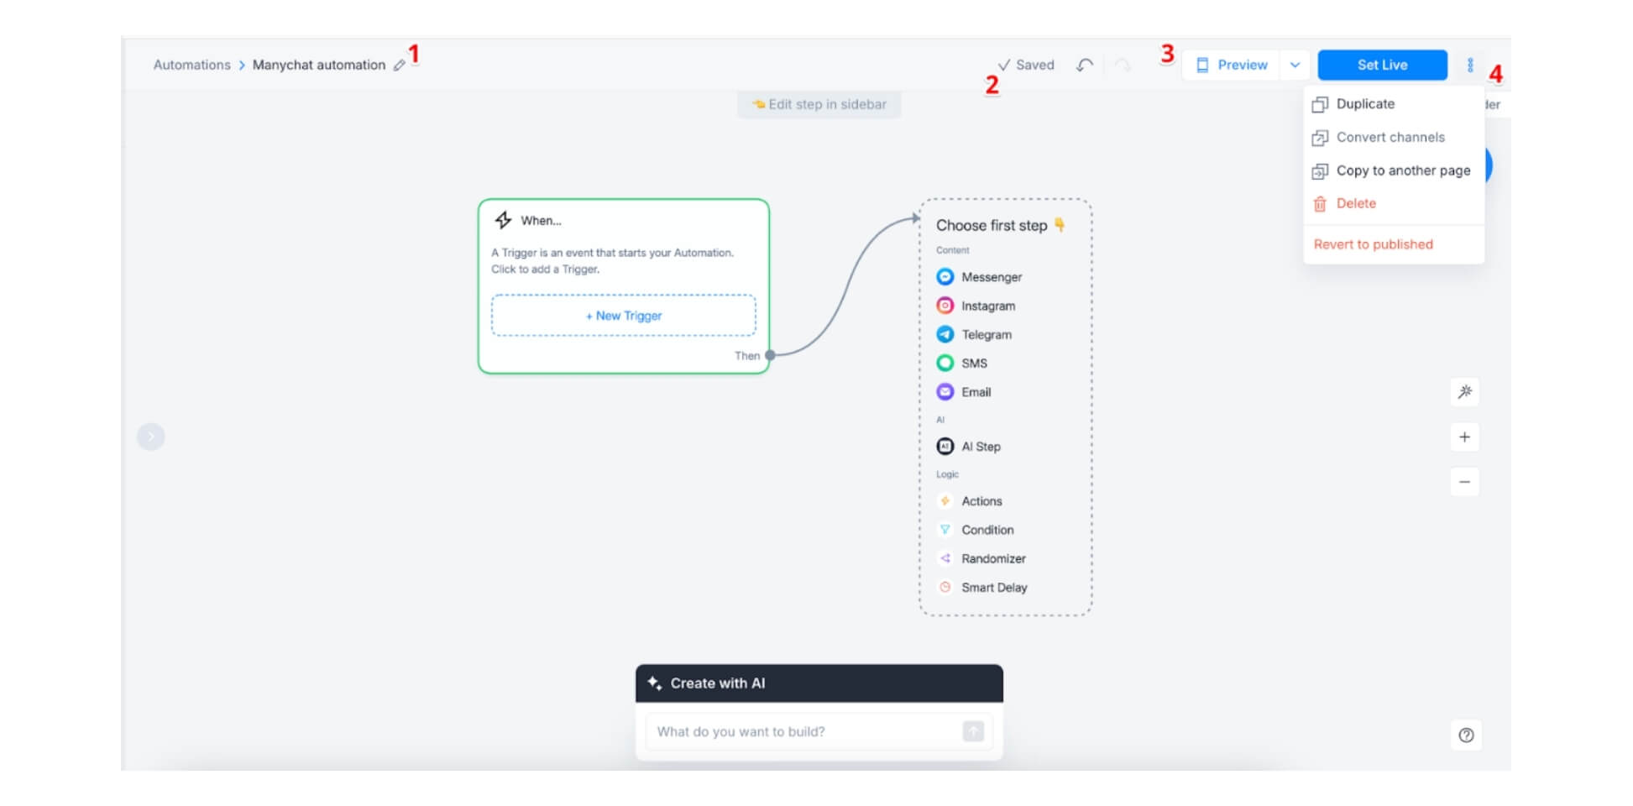Click Delete in the options menu
This screenshot has height=806, width=1633.
pyautogui.click(x=1355, y=203)
